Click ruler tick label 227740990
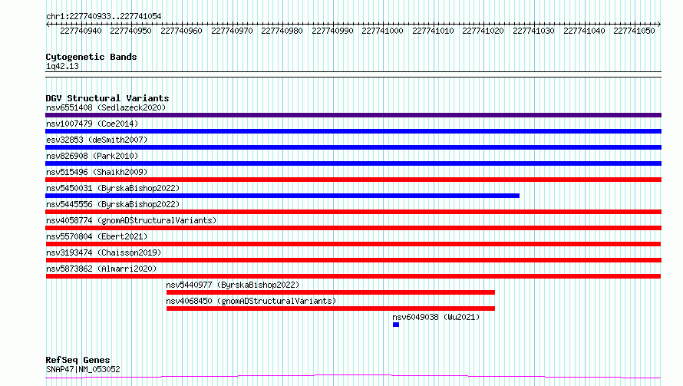Viewport: 683px width, 386px height. click(332, 31)
